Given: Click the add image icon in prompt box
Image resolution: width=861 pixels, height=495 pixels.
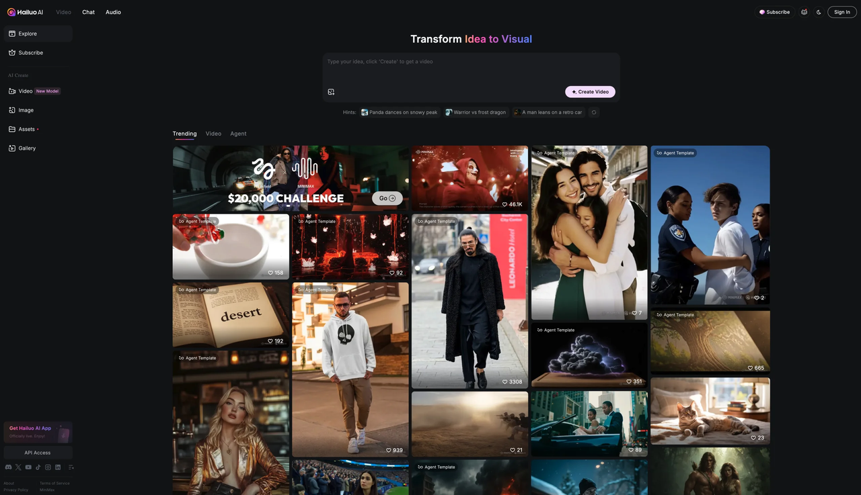Looking at the screenshot, I should (x=331, y=92).
